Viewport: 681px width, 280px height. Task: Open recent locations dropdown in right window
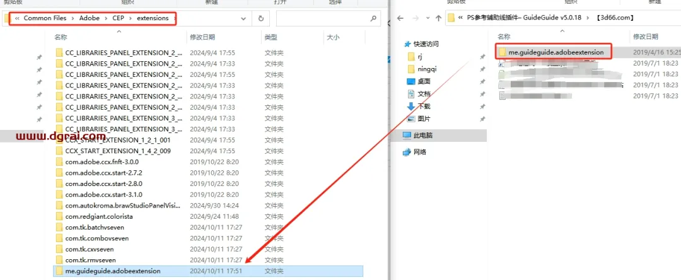pyautogui.click(x=428, y=19)
